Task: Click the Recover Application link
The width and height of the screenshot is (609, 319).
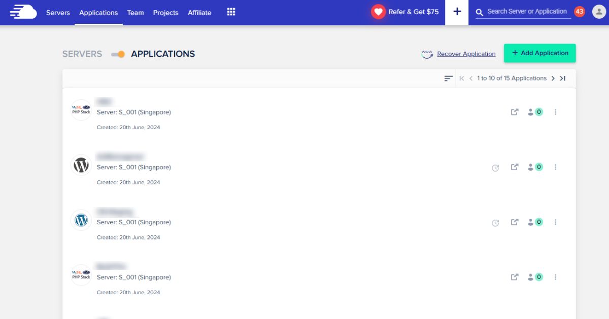Action: pyautogui.click(x=466, y=54)
